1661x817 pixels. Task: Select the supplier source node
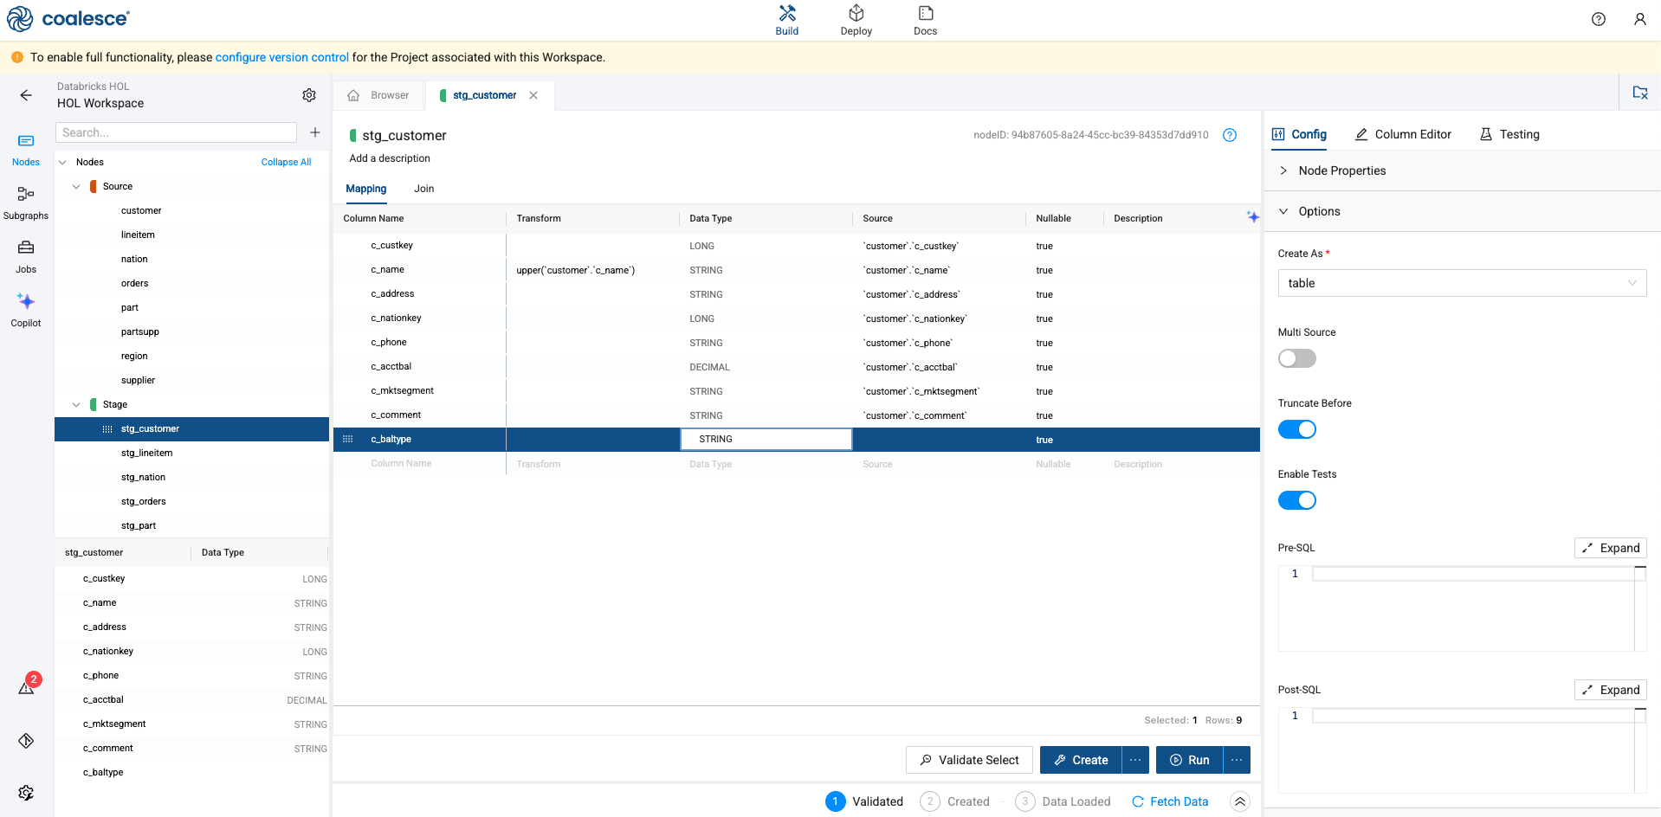pyautogui.click(x=138, y=380)
